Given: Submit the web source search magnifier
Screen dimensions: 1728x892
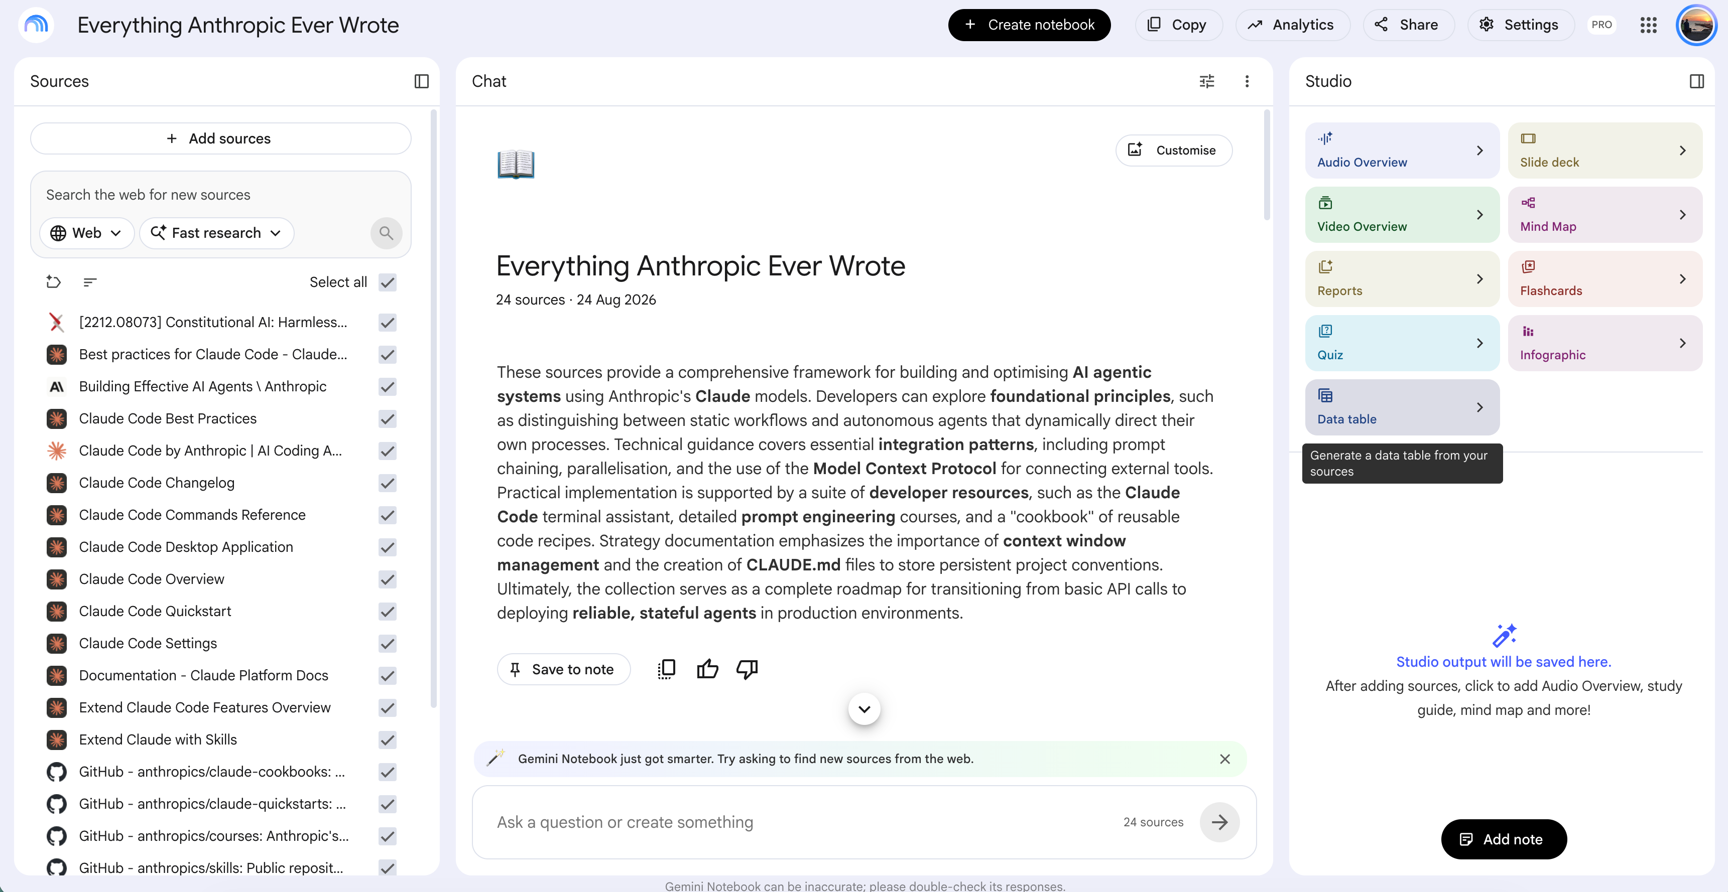Looking at the screenshot, I should tap(387, 233).
